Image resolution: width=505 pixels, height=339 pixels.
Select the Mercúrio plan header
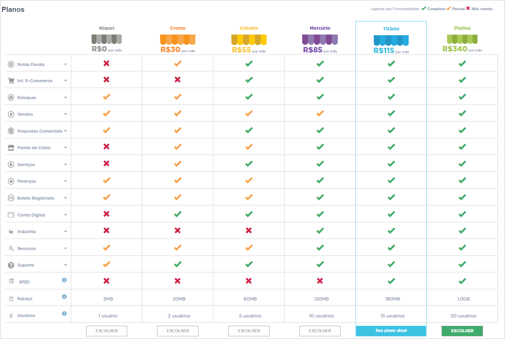coord(319,28)
